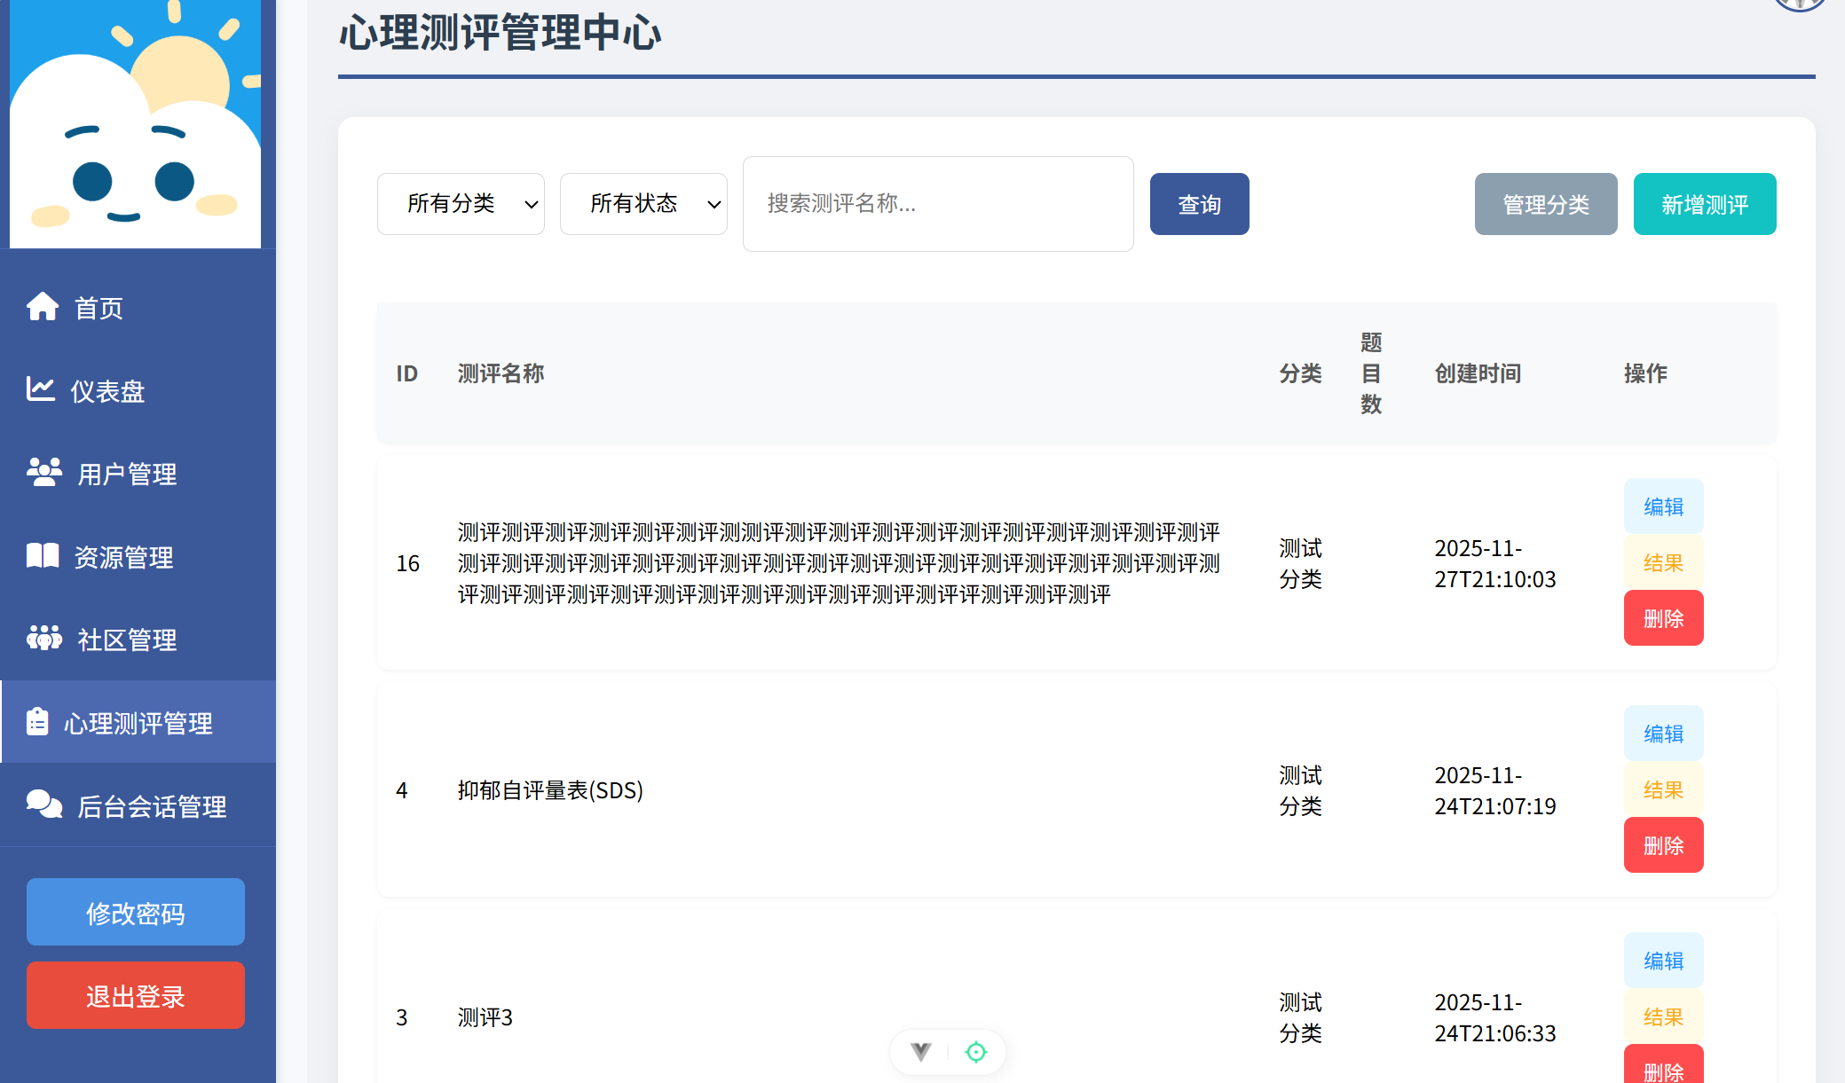
Task: Click the 管理分类 button
Action: 1545,204
